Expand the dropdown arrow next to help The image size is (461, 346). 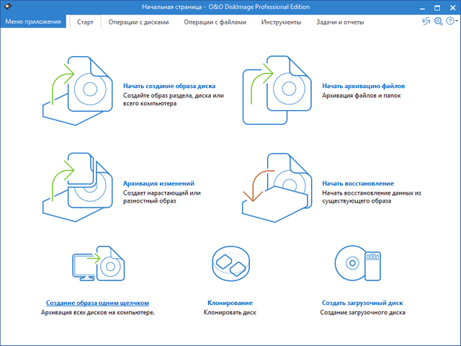pyautogui.click(x=455, y=23)
